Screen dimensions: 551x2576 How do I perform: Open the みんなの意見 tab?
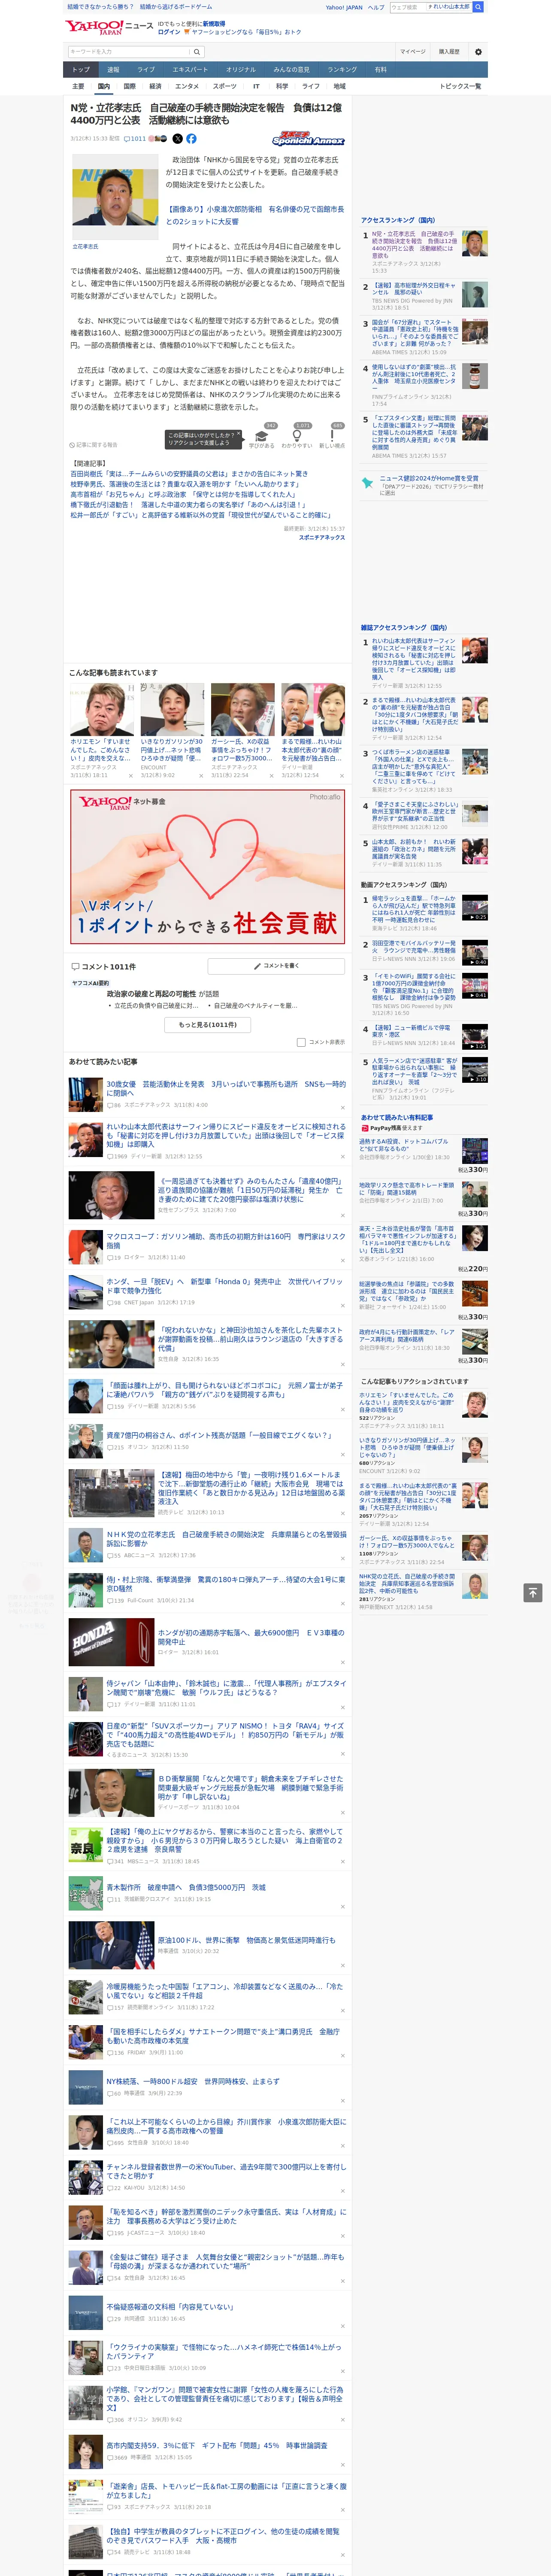pos(292,70)
